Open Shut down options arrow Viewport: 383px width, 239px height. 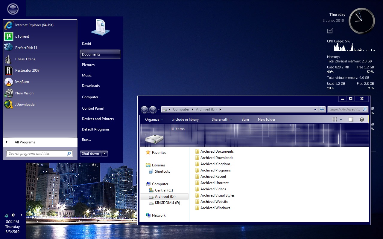coord(104,154)
